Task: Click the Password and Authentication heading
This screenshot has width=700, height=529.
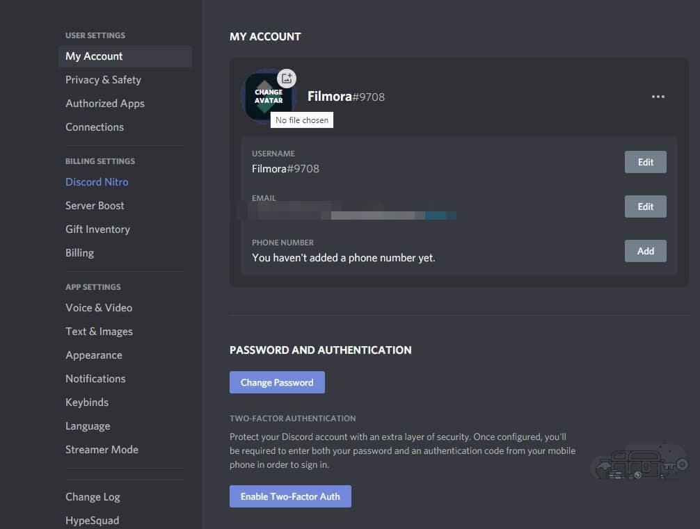Action: click(321, 350)
